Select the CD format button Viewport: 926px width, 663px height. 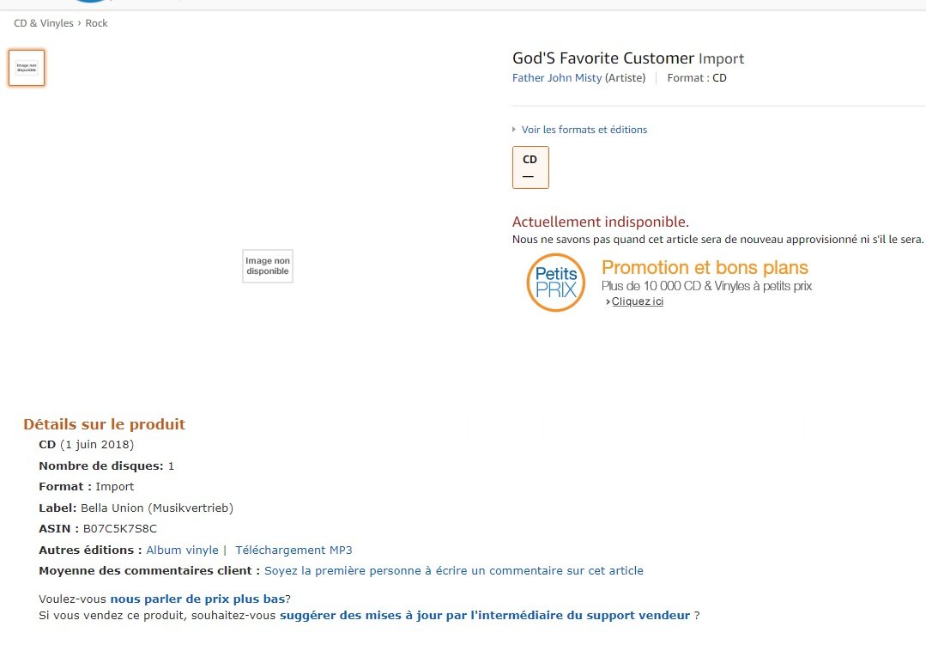530,167
